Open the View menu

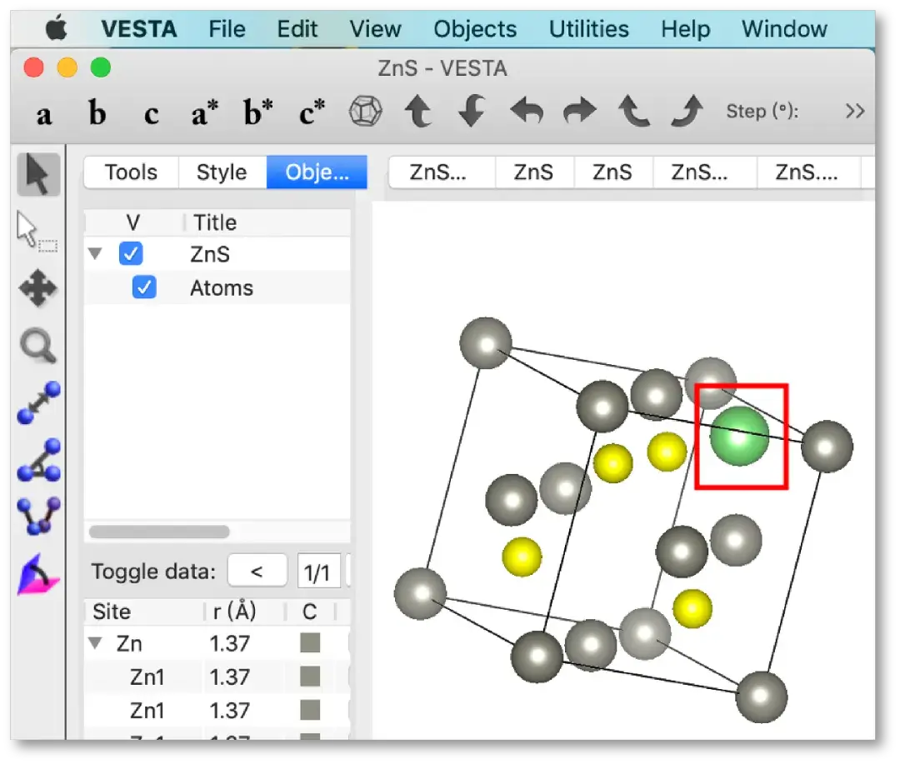pyautogui.click(x=375, y=28)
